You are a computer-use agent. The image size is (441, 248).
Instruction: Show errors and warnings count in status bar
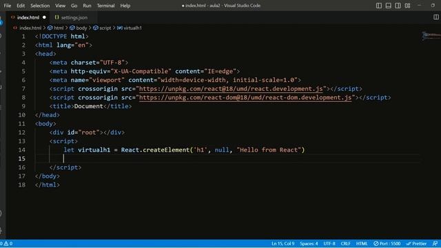pyautogui.click(x=6, y=243)
